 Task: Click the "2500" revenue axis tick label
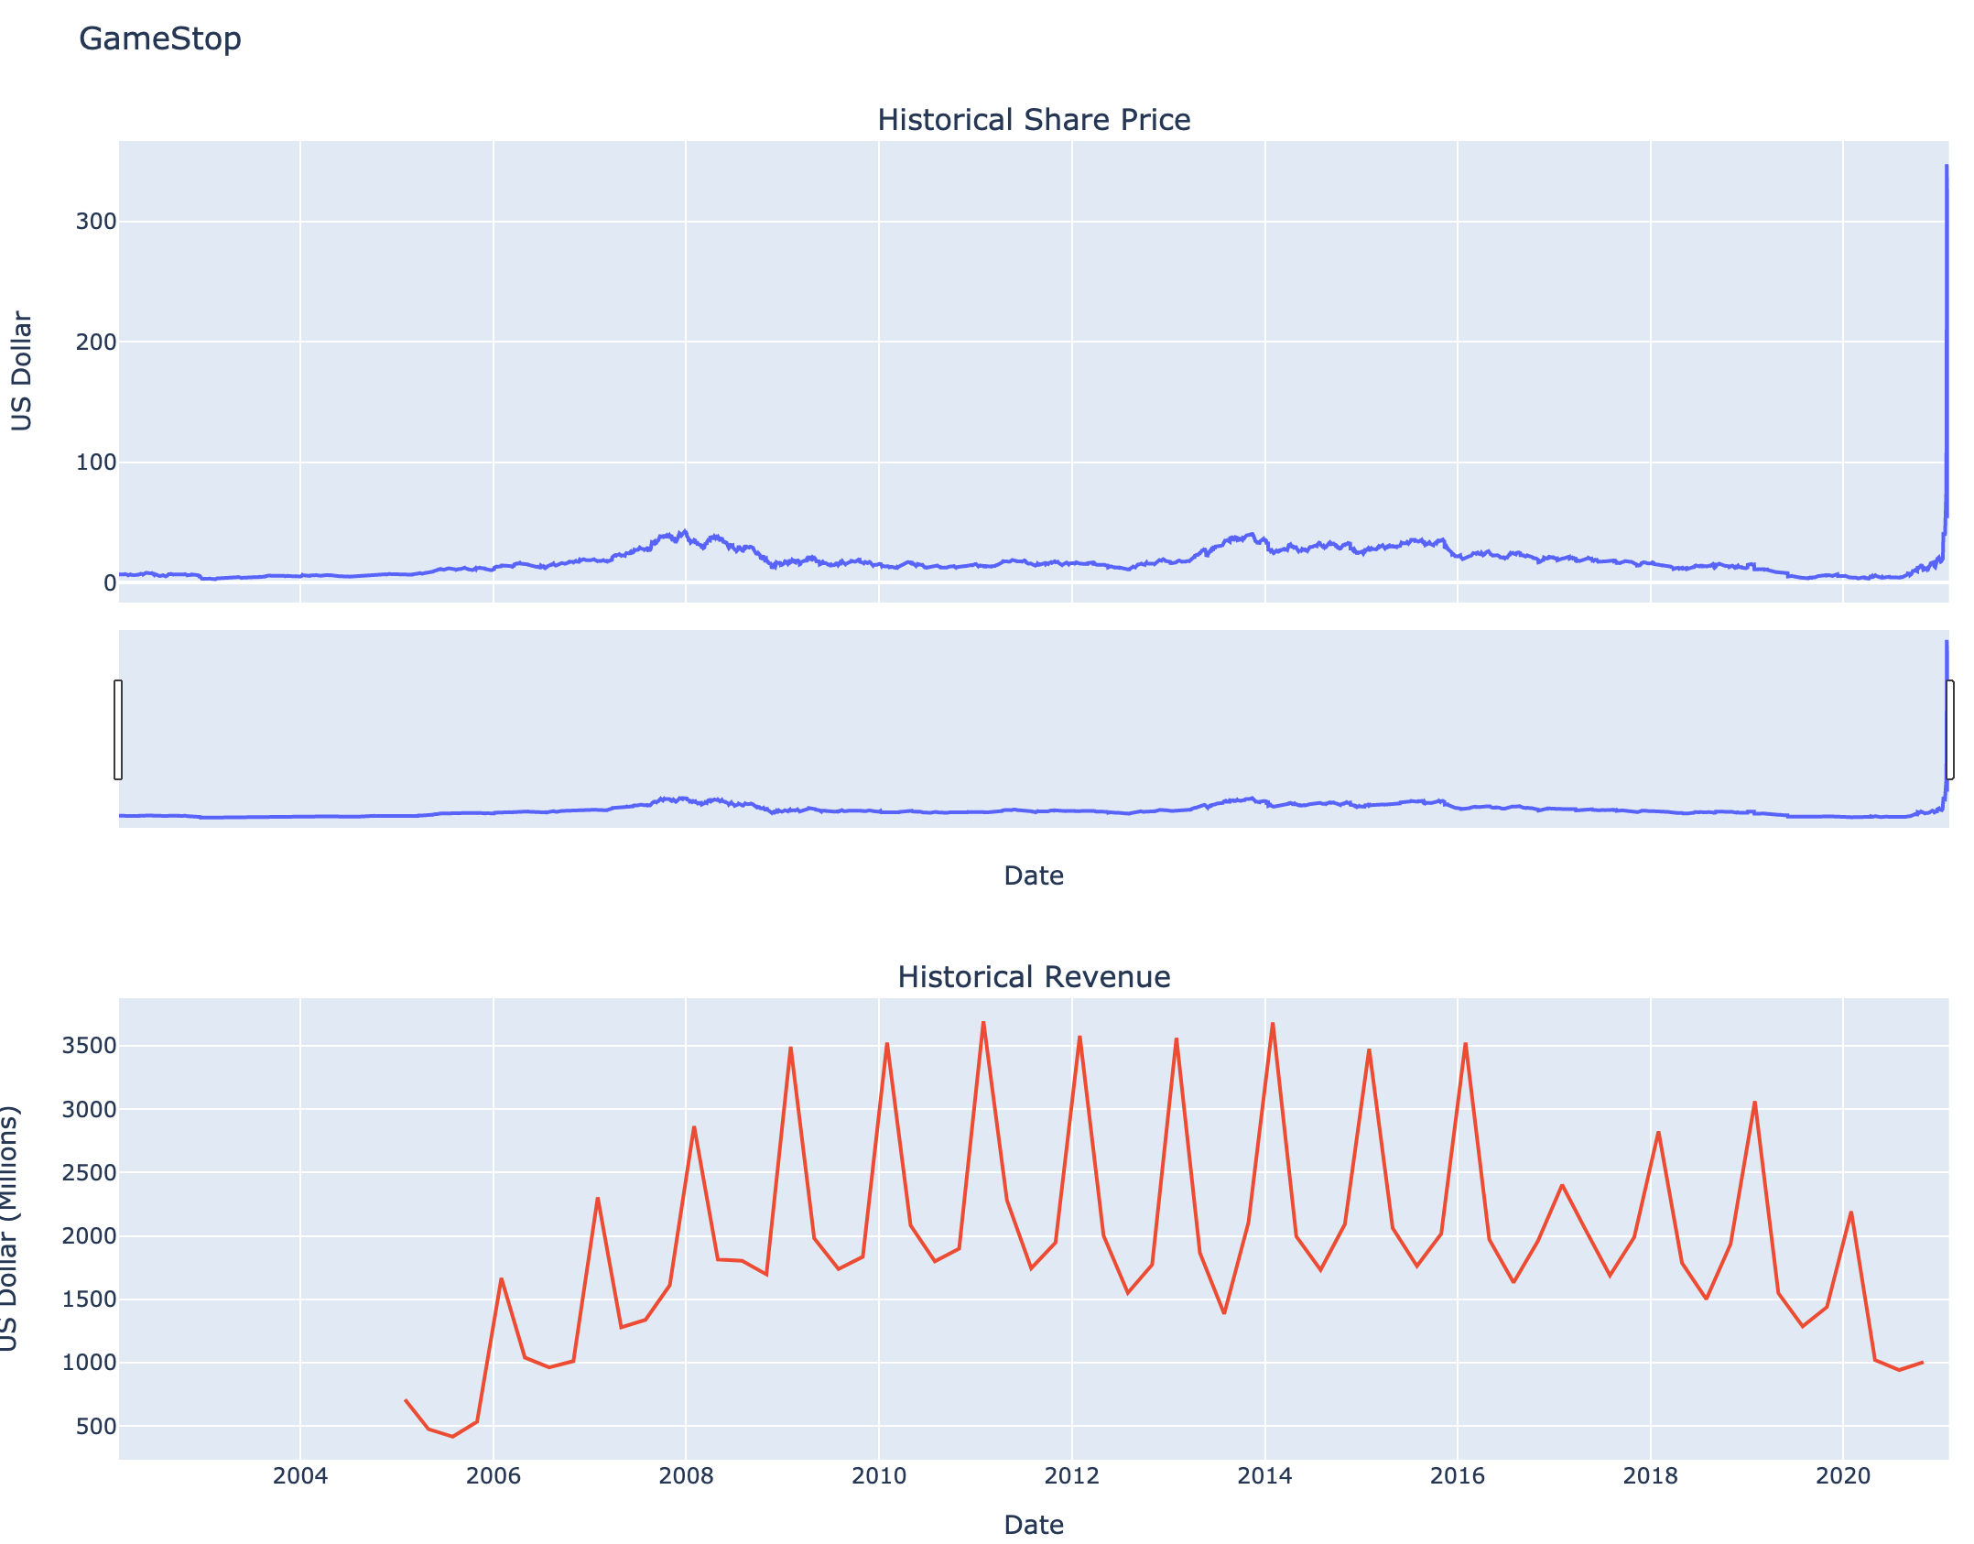(x=89, y=1173)
